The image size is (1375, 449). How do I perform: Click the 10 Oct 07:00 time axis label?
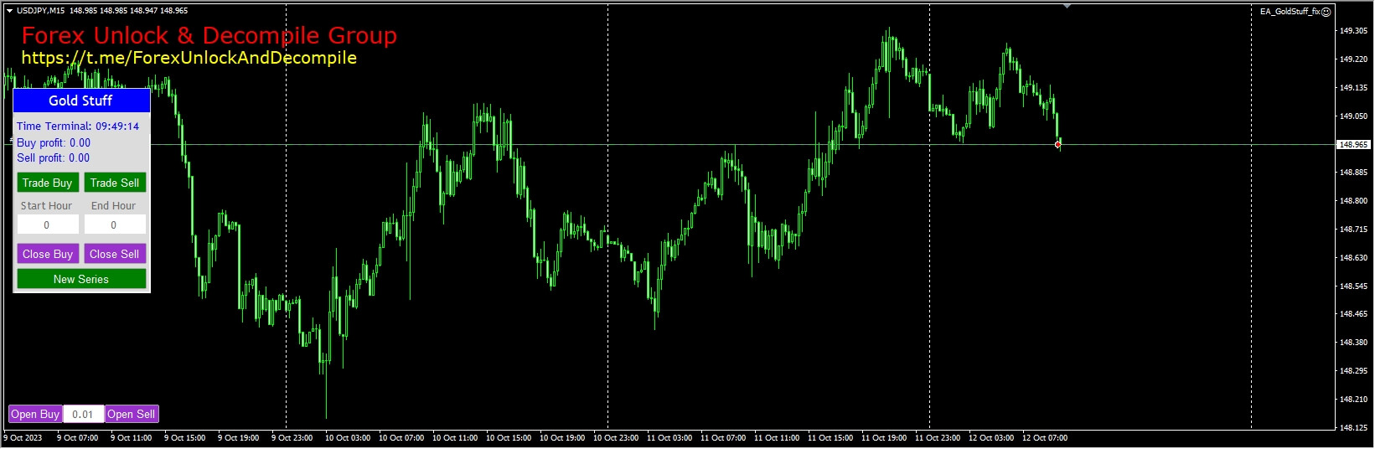point(401,438)
